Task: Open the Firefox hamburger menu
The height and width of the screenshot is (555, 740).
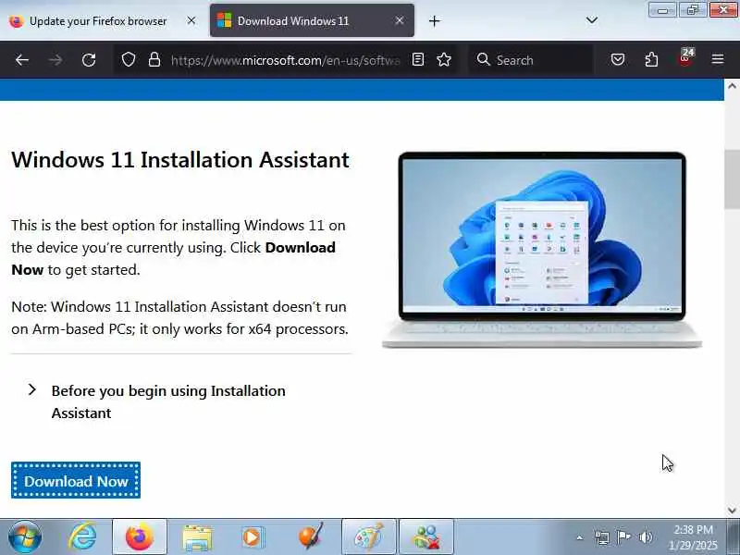Action: pyautogui.click(x=718, y=59)
